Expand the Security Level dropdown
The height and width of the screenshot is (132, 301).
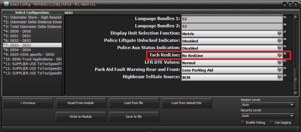[x=268, y=116]
